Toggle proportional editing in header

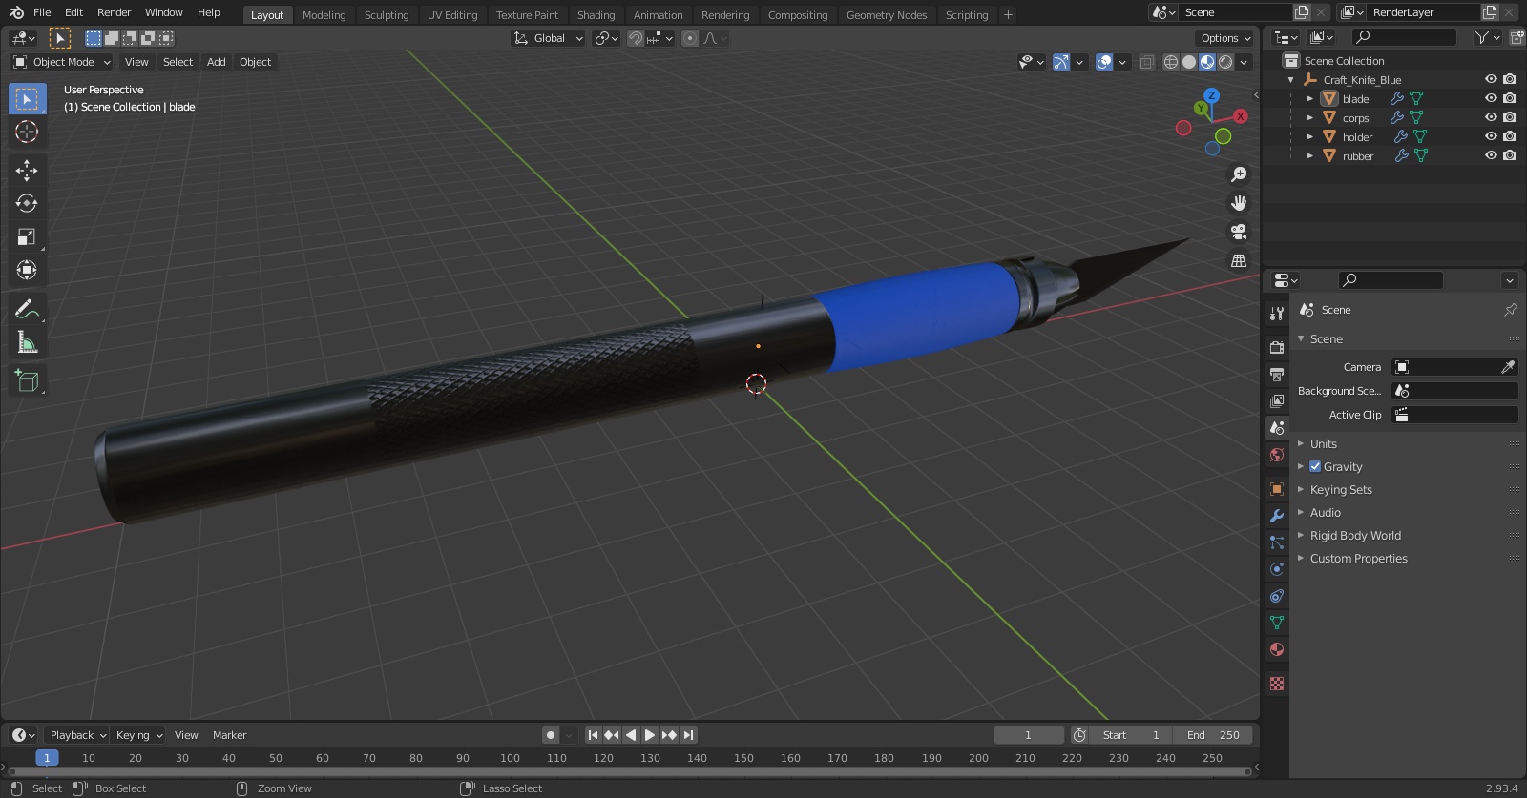pos(690,38)
